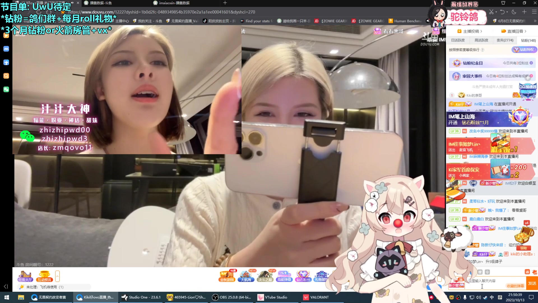This screenshot has width=538, height=303.
Task: Click the help question mark beside 按照亲密度等级排行
Action: 483,50
